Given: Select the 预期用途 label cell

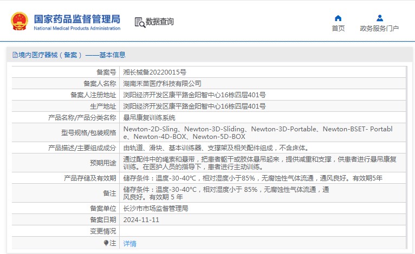Looking at the screenshot, I should click(66, 163).
